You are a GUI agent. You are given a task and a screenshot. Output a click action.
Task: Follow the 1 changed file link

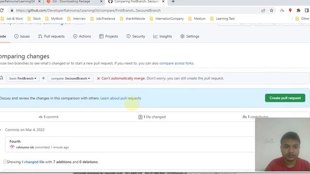pos(33,162)
